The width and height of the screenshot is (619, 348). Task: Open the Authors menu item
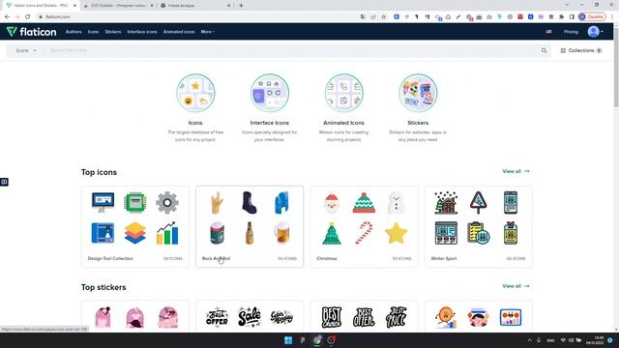74,32
